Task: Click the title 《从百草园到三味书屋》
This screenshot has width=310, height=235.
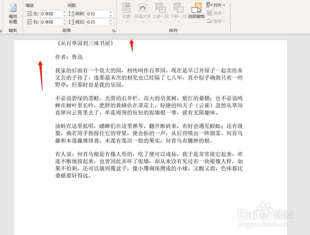Action: [x=85, y=43]
